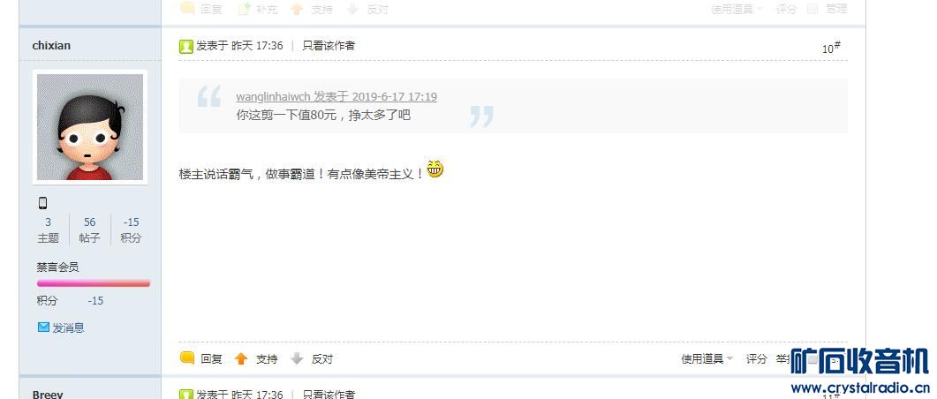Open the 禁言会员 user group link
937x399 pixels.
(x=57, y=267)
